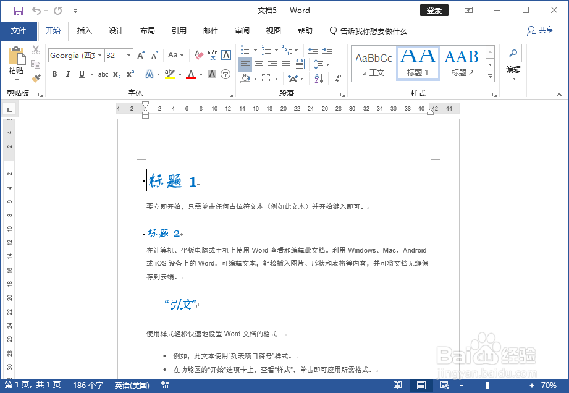Apply the yellow text highlight color
This screenshot has width=569, height=393.
click(169, 74)
